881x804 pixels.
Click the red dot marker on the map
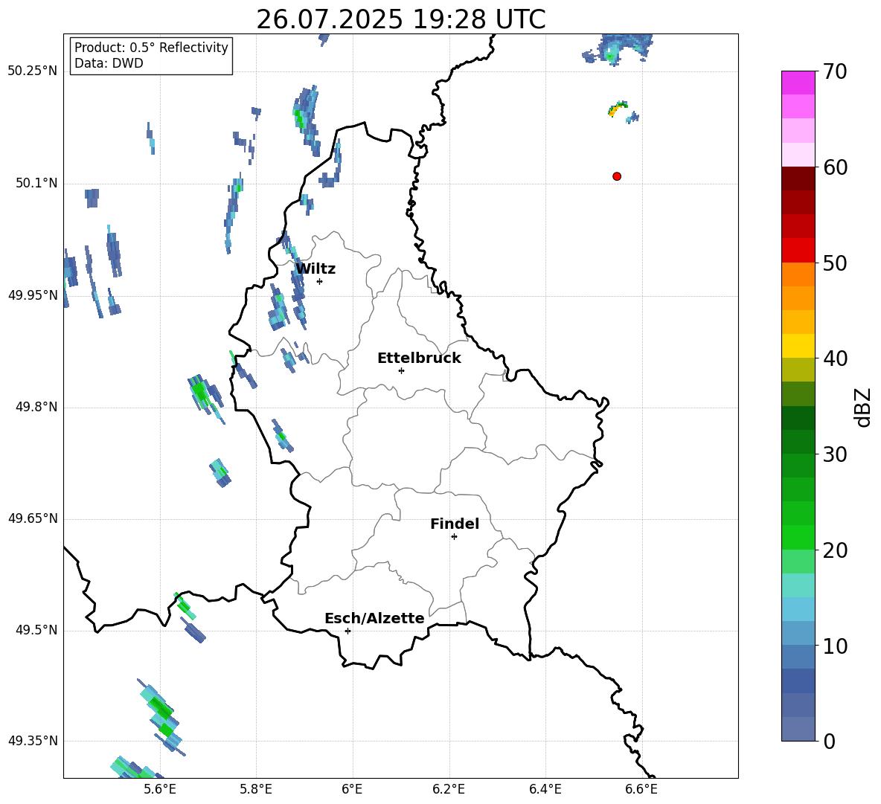(617, 176)
